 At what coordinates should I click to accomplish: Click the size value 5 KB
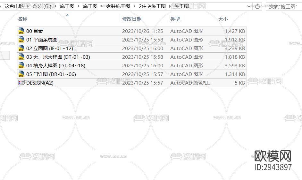[240, 83]
